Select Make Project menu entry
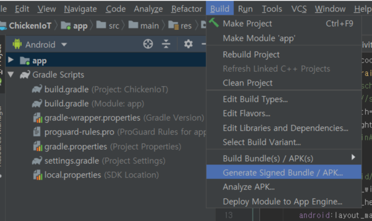The height and width of the screenshot is (221, 372). tap(284, 23)
